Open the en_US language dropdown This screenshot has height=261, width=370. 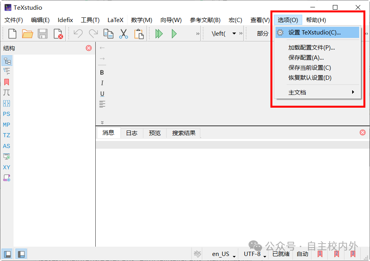click(x=224, y=254)
